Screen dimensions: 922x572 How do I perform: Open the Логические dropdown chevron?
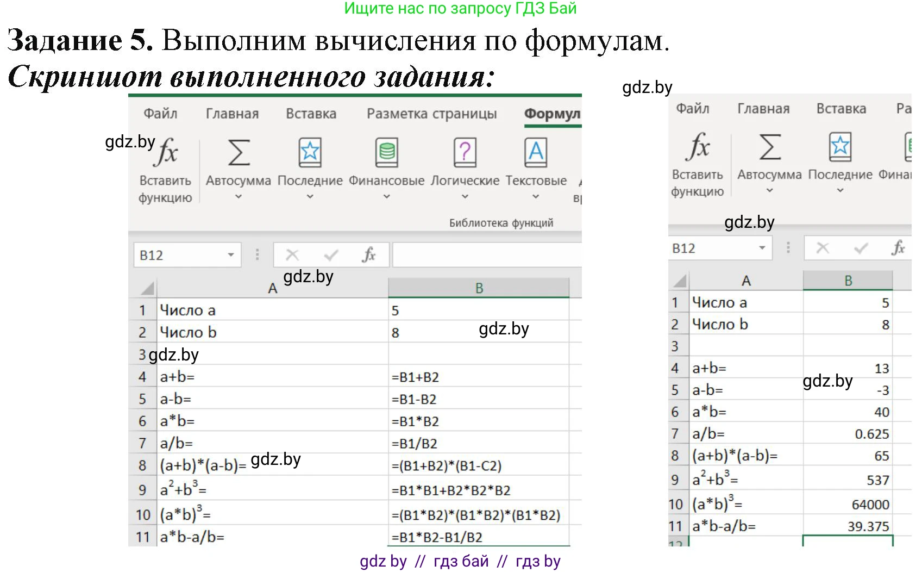coord(464,196)
